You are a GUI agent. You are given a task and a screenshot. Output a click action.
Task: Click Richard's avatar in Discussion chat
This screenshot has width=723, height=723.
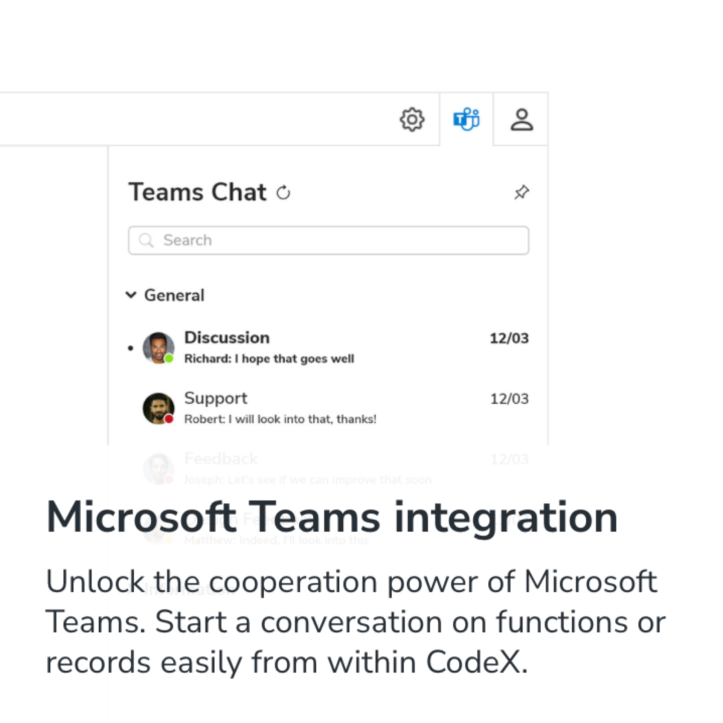[158, 348]
